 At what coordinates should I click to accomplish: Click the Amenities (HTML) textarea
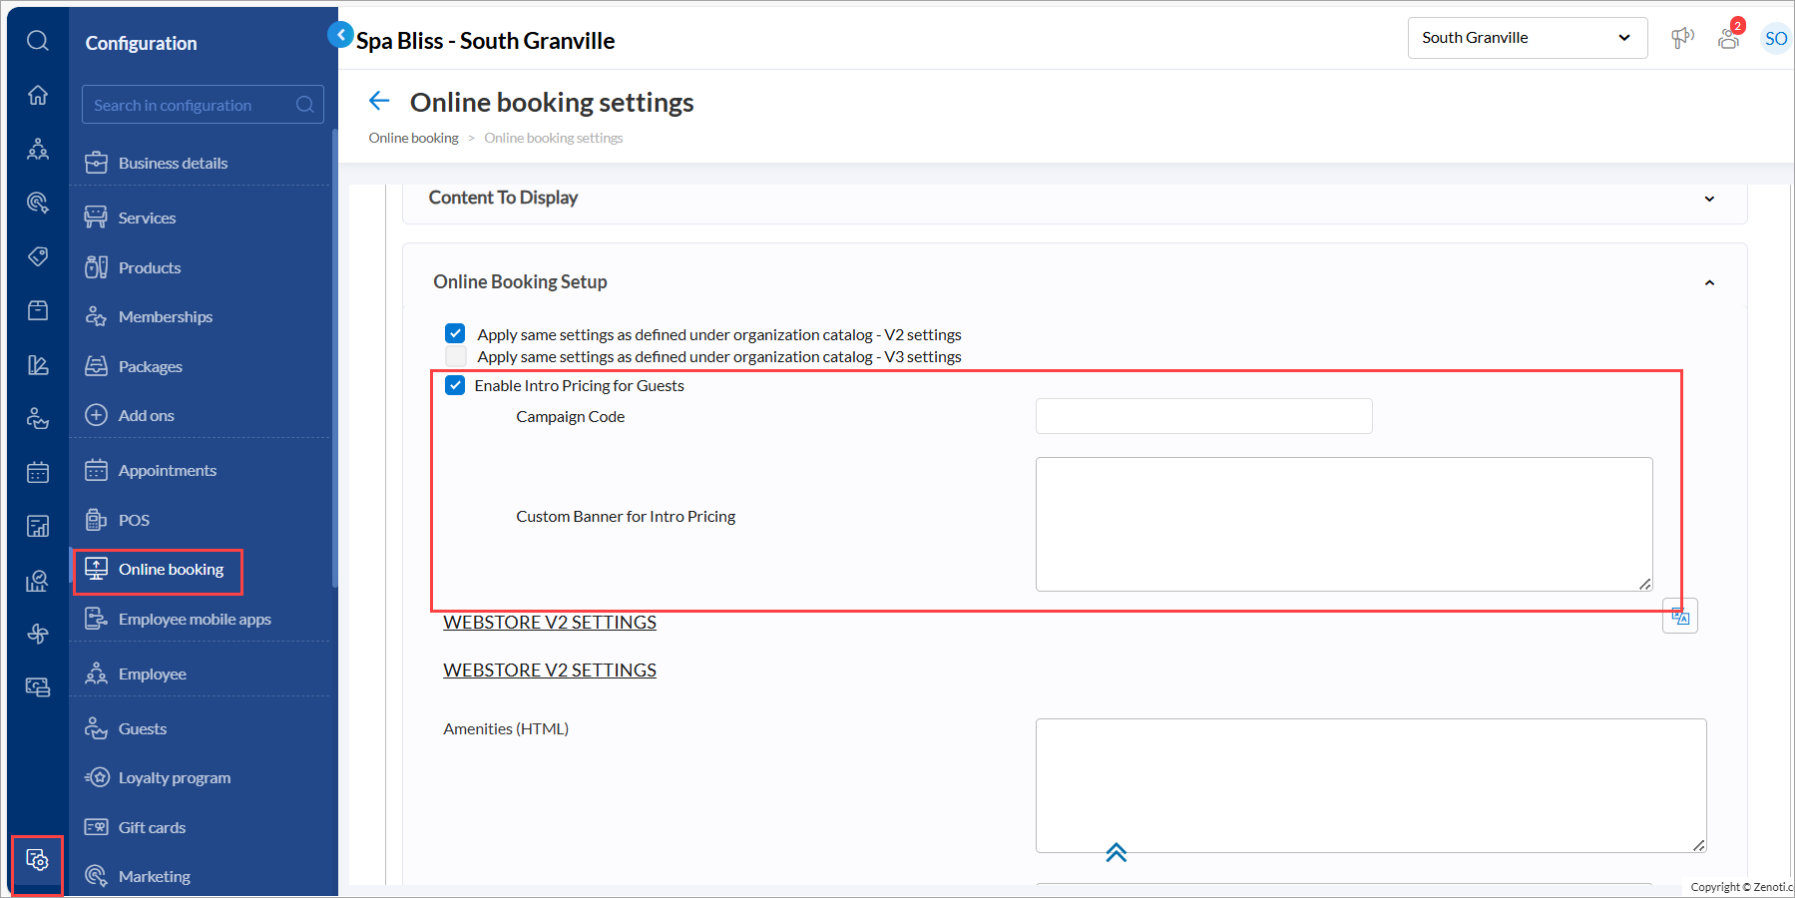pyautogui.click(x=1371, y=785)
